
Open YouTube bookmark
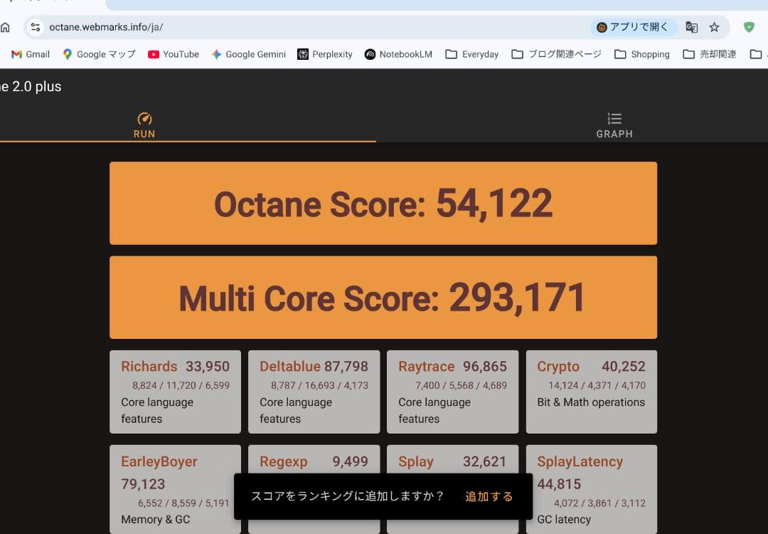pyautogui.click(x=174, y=54)
